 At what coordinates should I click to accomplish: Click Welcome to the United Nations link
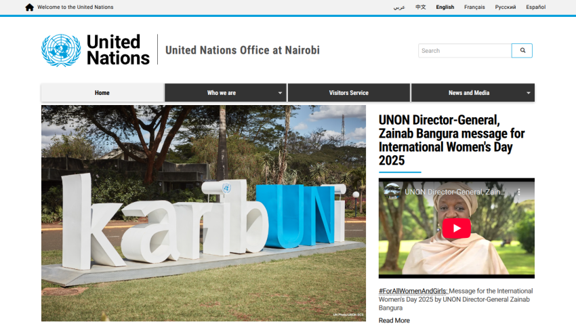click(75, 7)
